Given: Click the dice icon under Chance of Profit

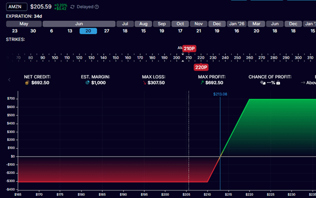Looking at the screenshot, I should pyautogui.click(x=263, y=83).
